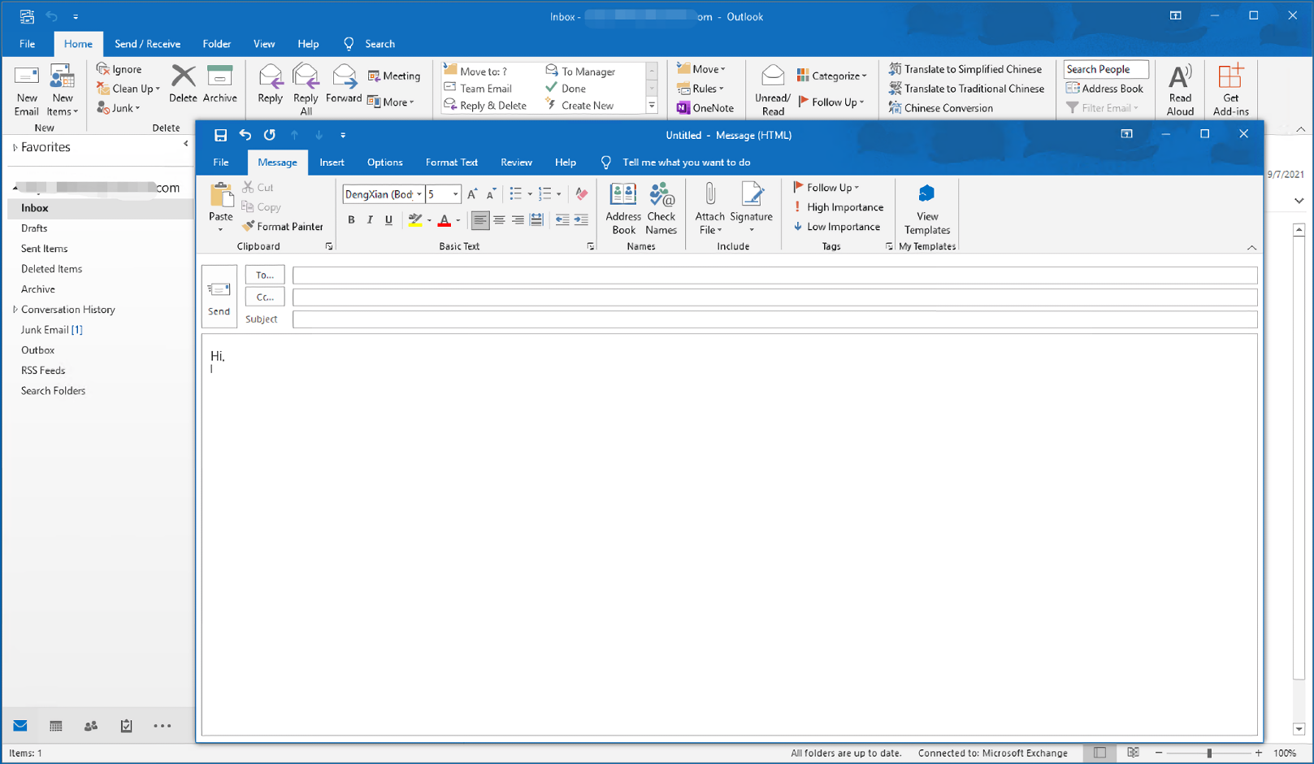This screenshot has height=764, width=1314.
Task: Click the To... button
Action: (265, 276)
